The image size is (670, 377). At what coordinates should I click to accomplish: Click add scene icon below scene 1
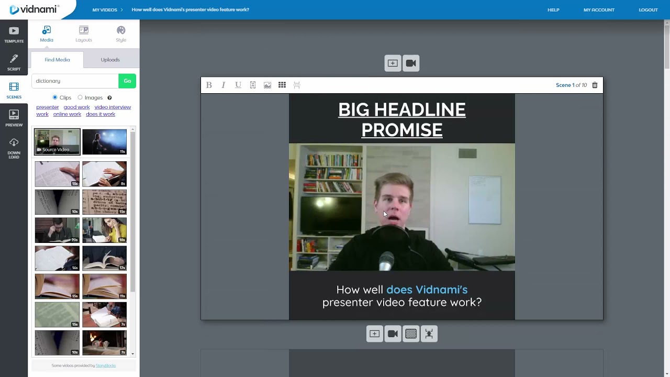point(375,334)
